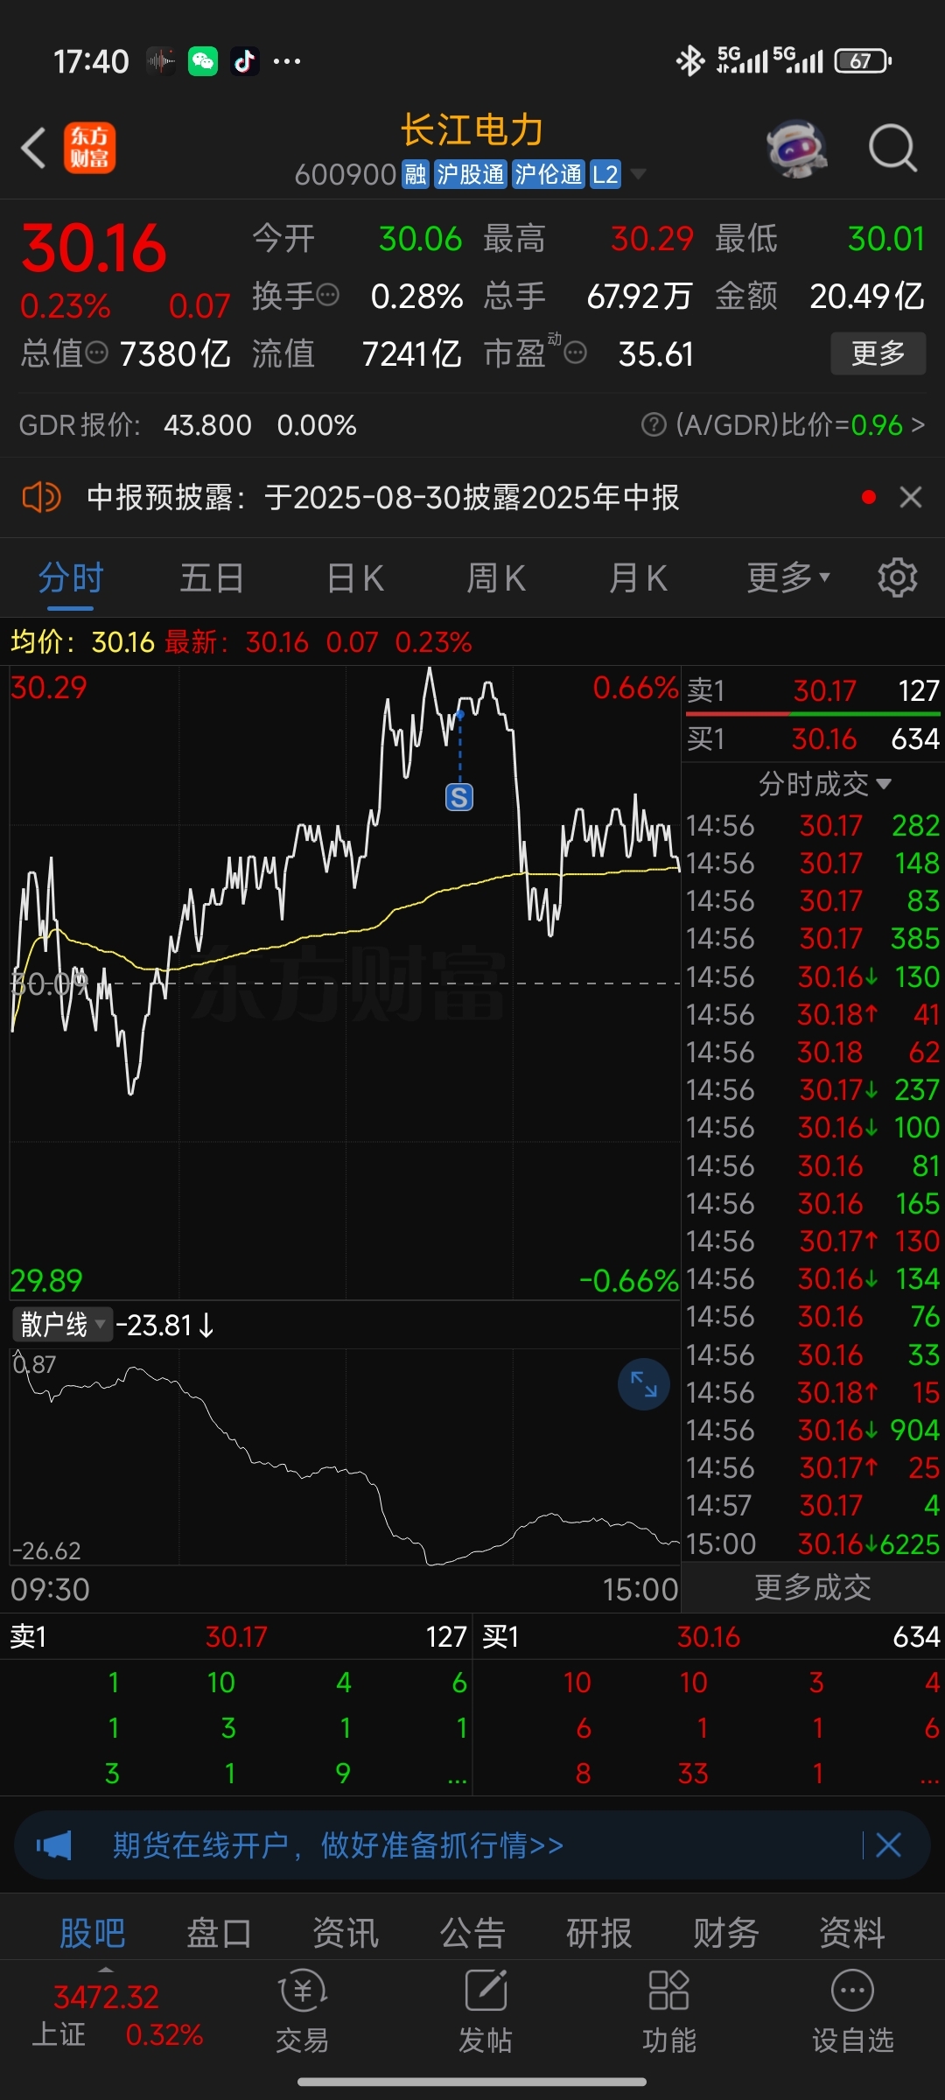The width and height of the screenshot is (945, 2100).
Task: Tap the battery indicator in status bar
Action: click(863, 61)
